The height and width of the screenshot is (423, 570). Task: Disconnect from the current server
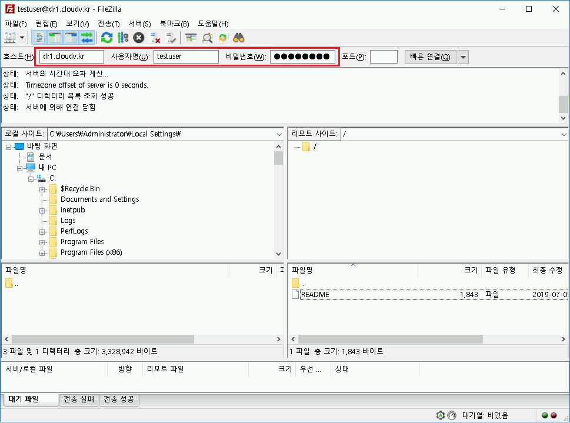[x=155, y=38]
